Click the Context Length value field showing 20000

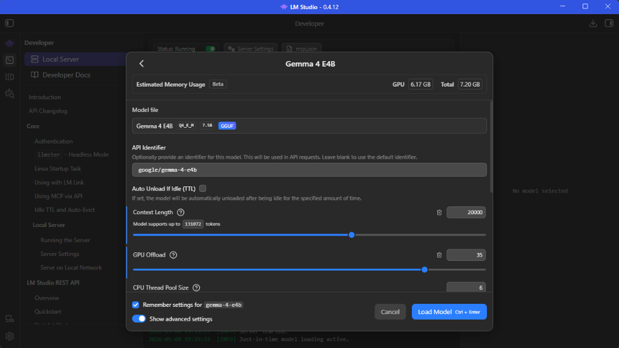pos(466,212)
